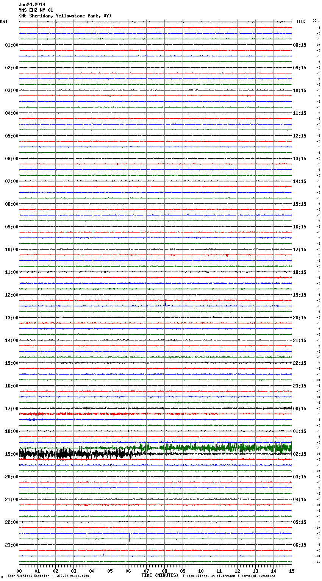Click the 08:15 UTC time label
The height and width of the screenshot is (581, 322).
[300, 45]
